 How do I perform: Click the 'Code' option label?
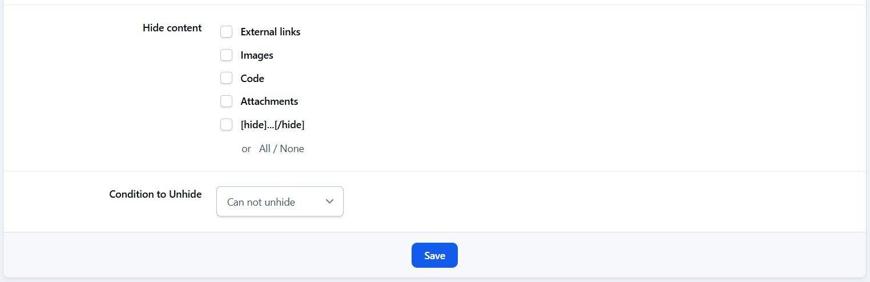click(x=252, y=79)
